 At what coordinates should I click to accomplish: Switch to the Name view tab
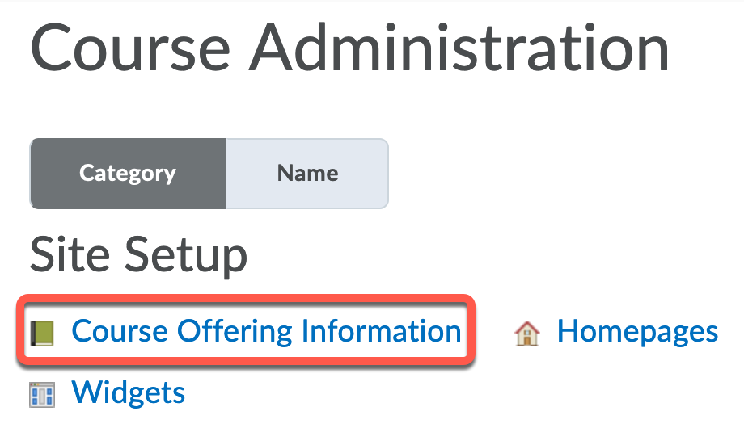(x=307, y=174)
